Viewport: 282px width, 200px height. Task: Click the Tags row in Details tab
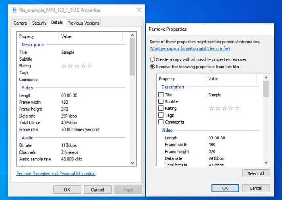pyautogui.click(x=72, y=73)
